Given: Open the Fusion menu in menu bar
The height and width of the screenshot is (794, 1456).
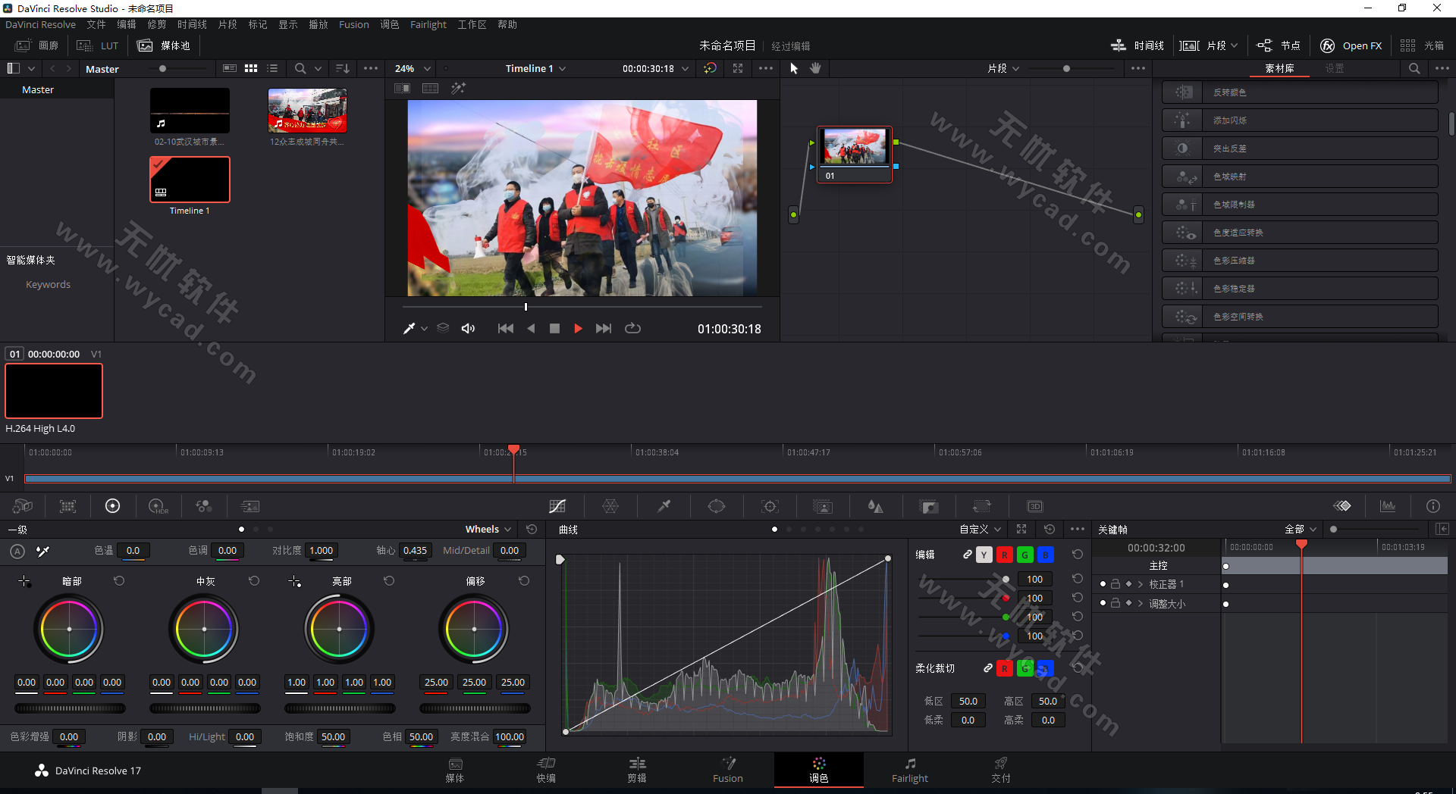Looking at the screenshot, I should (x=353, y=23).
